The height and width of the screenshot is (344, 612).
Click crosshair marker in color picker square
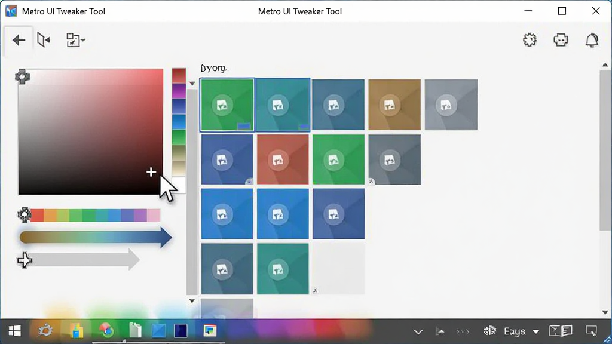tap(151, 172)
